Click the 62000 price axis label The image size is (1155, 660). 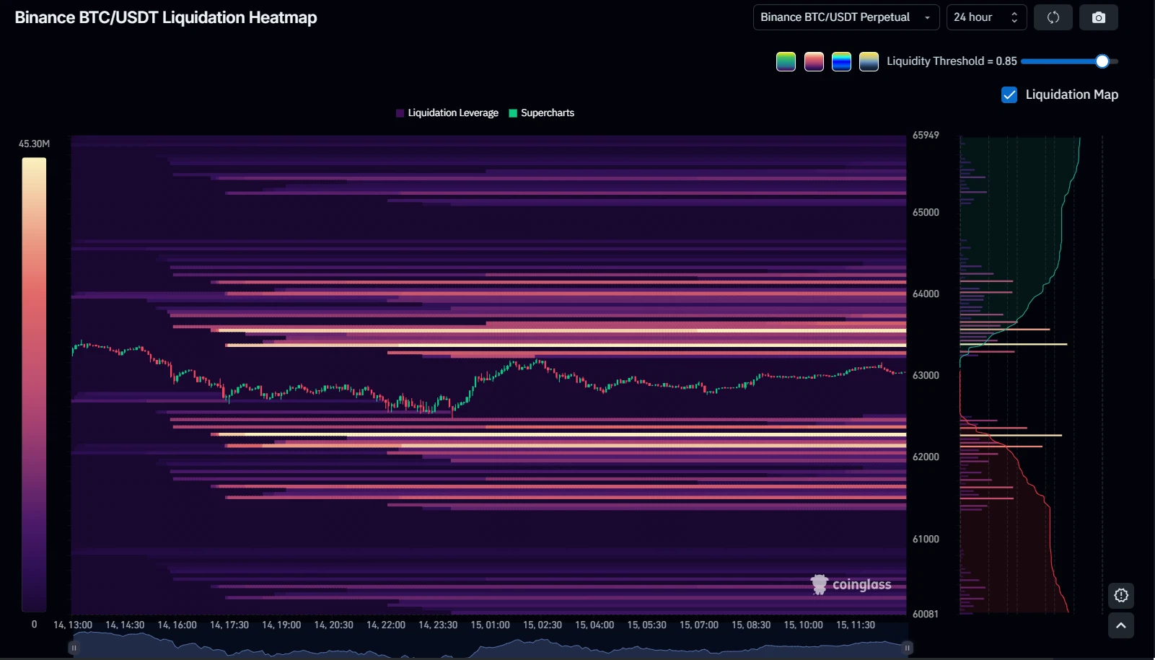click(x=926, y=457)
